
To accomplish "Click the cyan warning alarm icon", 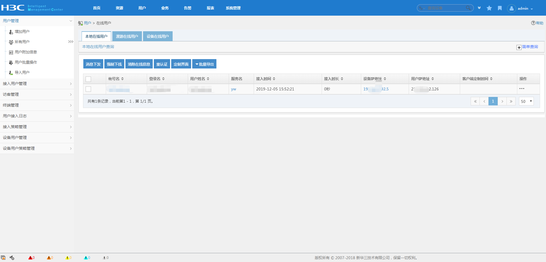I will (x=86, y=258).
